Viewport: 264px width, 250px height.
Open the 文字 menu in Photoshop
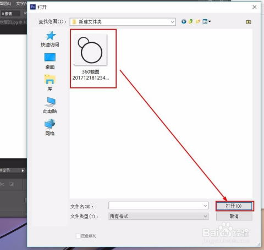point(21,3)
